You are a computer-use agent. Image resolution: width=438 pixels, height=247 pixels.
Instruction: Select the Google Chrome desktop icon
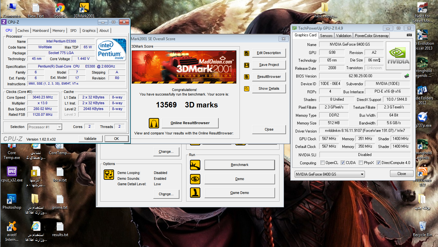60,10
